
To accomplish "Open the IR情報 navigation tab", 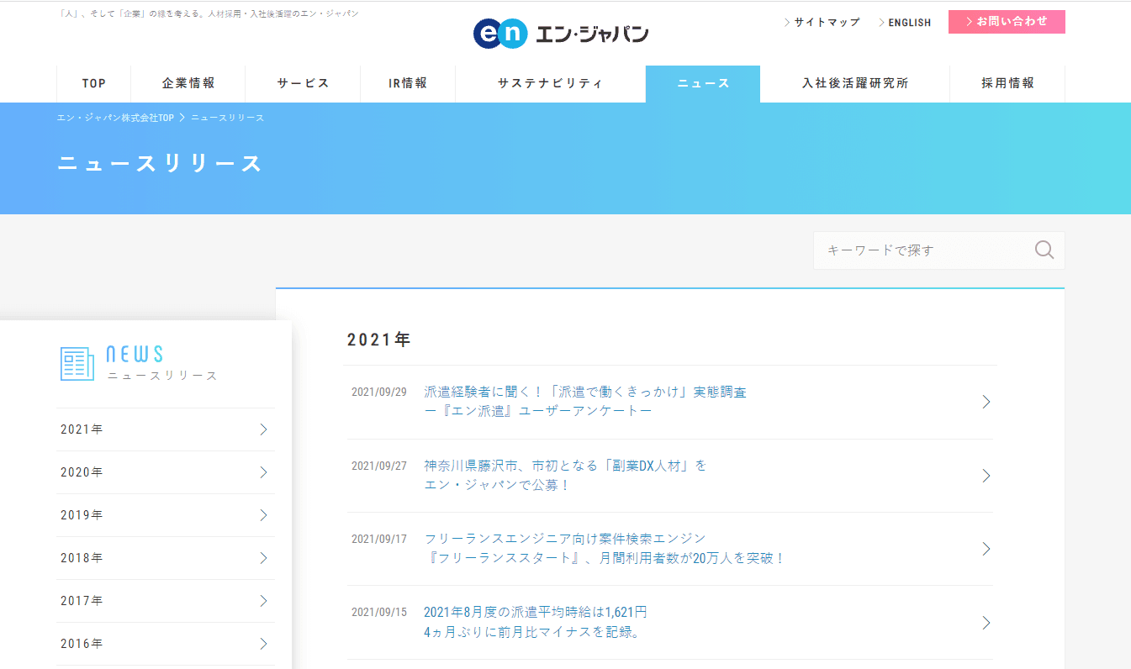I will point(408,83).
